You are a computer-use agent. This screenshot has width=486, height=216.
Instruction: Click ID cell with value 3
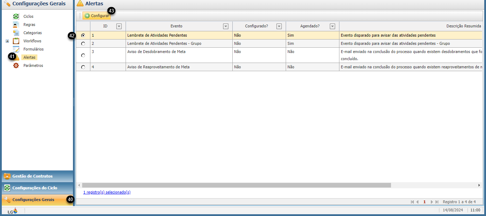point(108,55)
